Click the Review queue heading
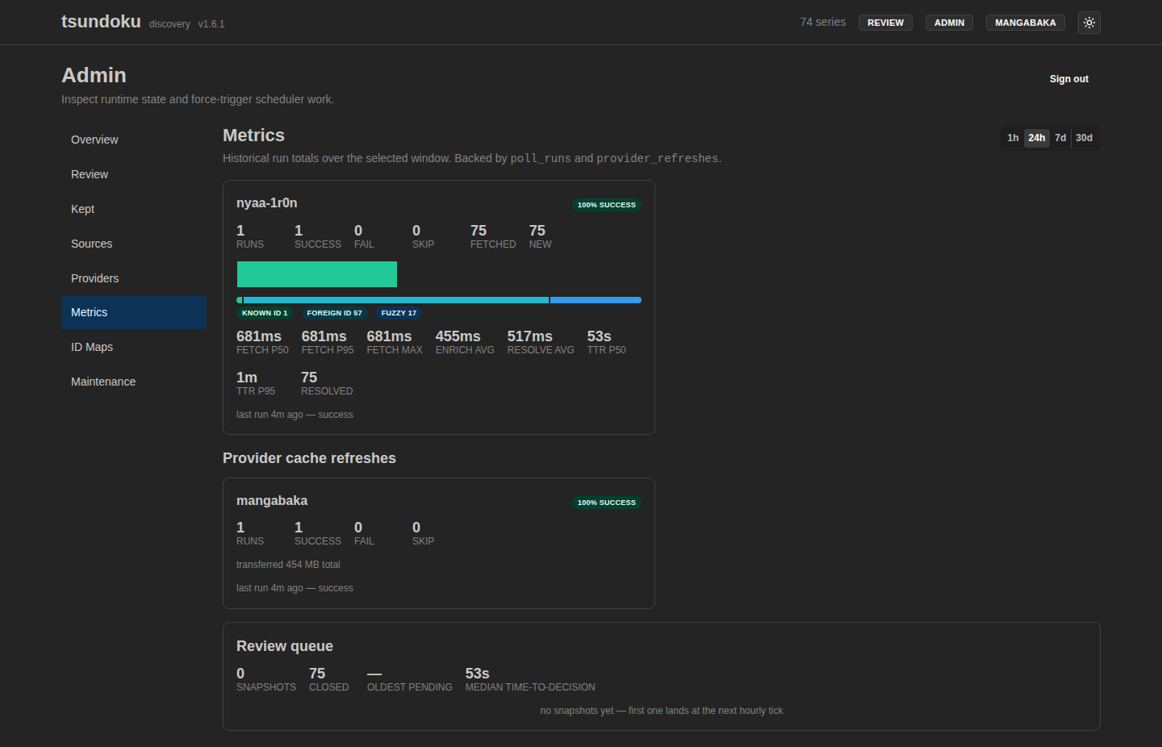Viewport: 1162px width, 747px height. pos(285,646)
